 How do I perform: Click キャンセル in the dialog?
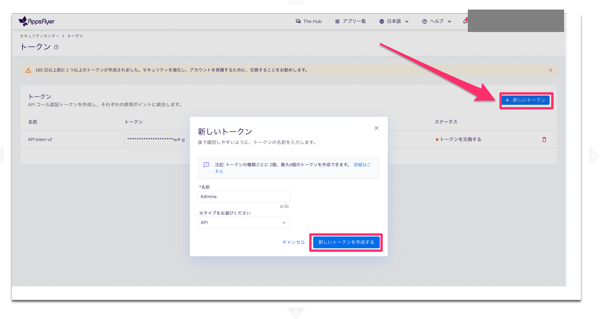coord(293,242)
